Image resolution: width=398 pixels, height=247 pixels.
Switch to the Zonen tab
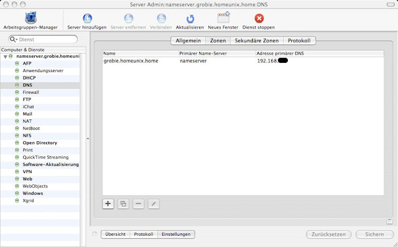pyautogui.click(x=218, y=40)
